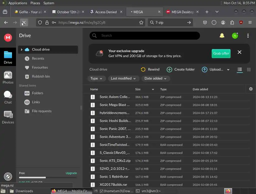Open the Devices section in sidebar
Viewport: 256px width, 194px height.
pyautogui.click(x=8, y=117)
